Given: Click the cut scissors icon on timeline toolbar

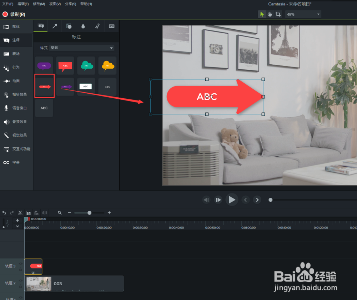Looking at the screenshot, I should (20, 213).
